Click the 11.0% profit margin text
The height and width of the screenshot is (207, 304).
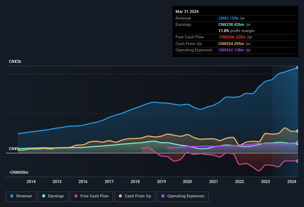[x=236, y=31]
